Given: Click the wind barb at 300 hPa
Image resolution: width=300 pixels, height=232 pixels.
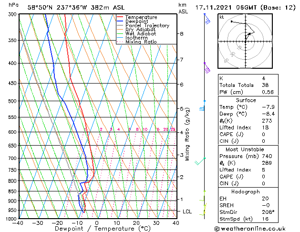Looking at the screenshot, I should (207, 19).
